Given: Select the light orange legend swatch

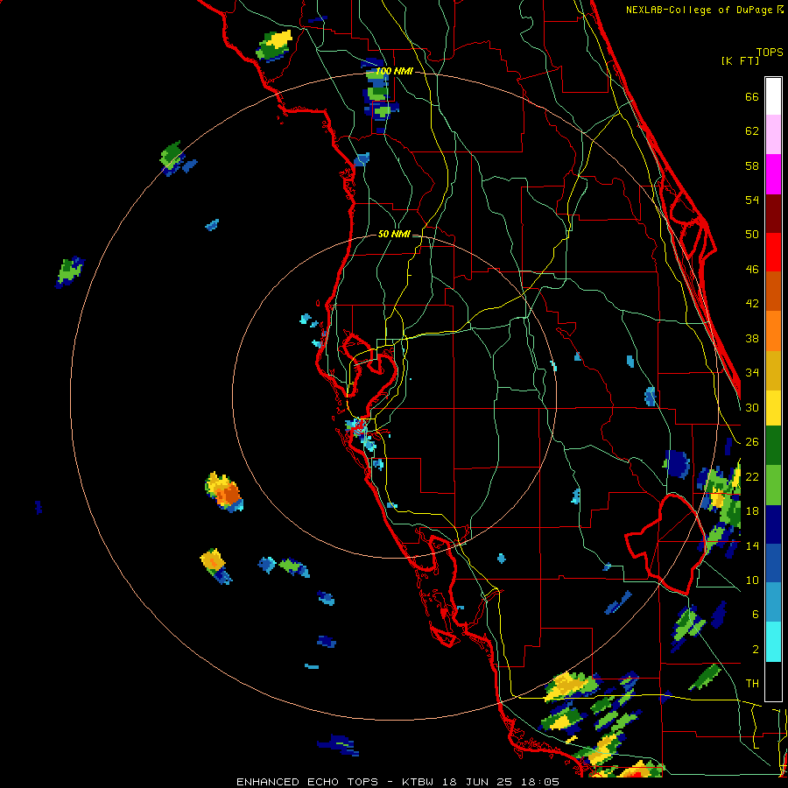Looking at the screenshot, I should pyautogui.click(x=773, y=331).
